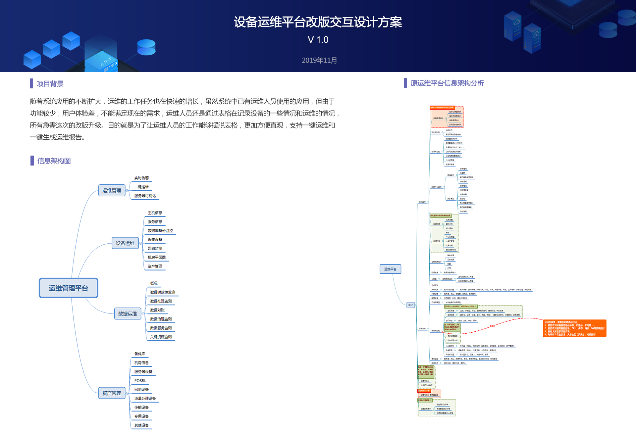Click the 数据治理监测 leaf
The width and height of the screenshot is (636, 433).
161,319
